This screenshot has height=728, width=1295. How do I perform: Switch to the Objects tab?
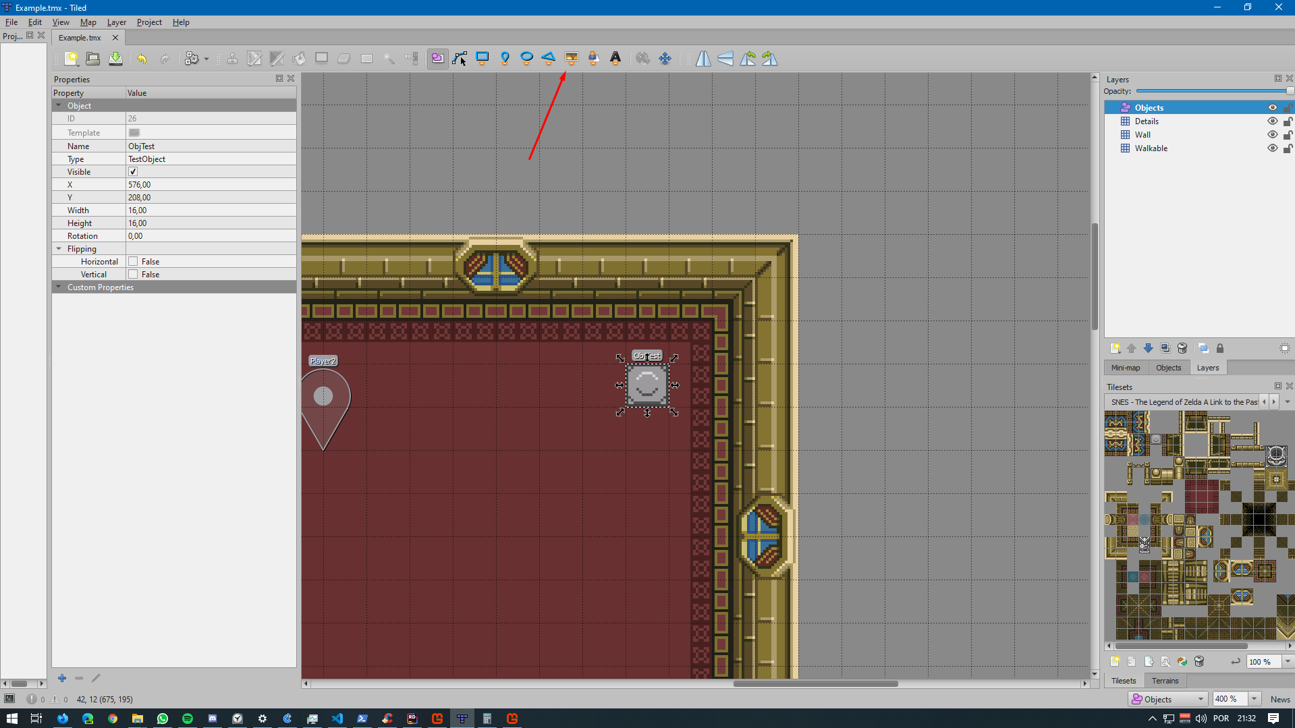point(1168,368)
